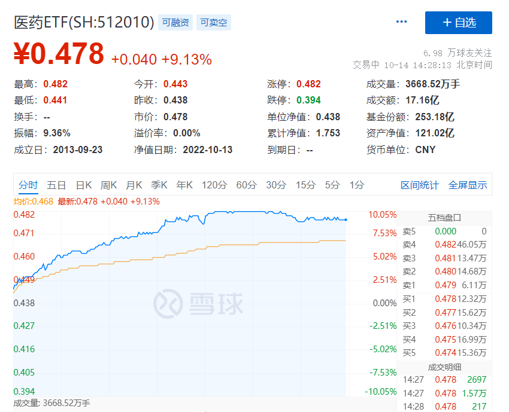Switch to the 五日 chart tab
The width and height of the screenshot is (509, 412).
pyautogui.click(x=56, y=185)
